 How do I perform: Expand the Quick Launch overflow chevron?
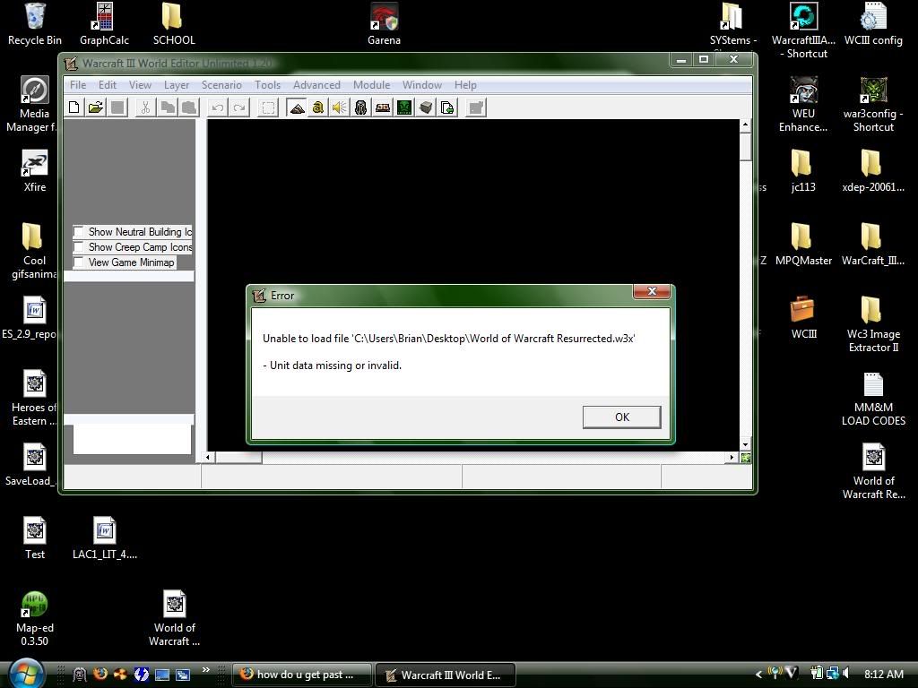click(205, 670)
